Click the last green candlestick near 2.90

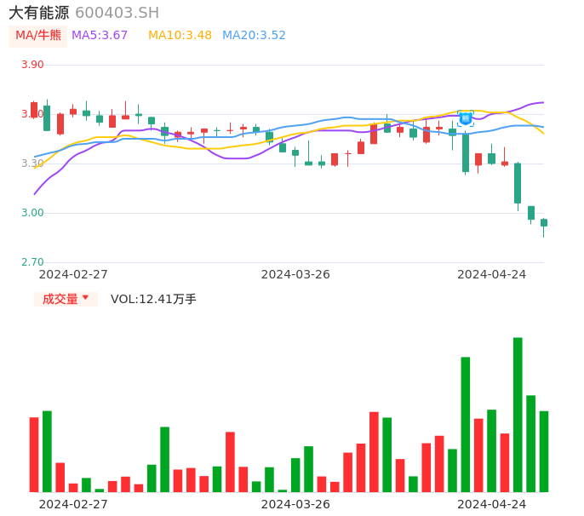(544, 223)
